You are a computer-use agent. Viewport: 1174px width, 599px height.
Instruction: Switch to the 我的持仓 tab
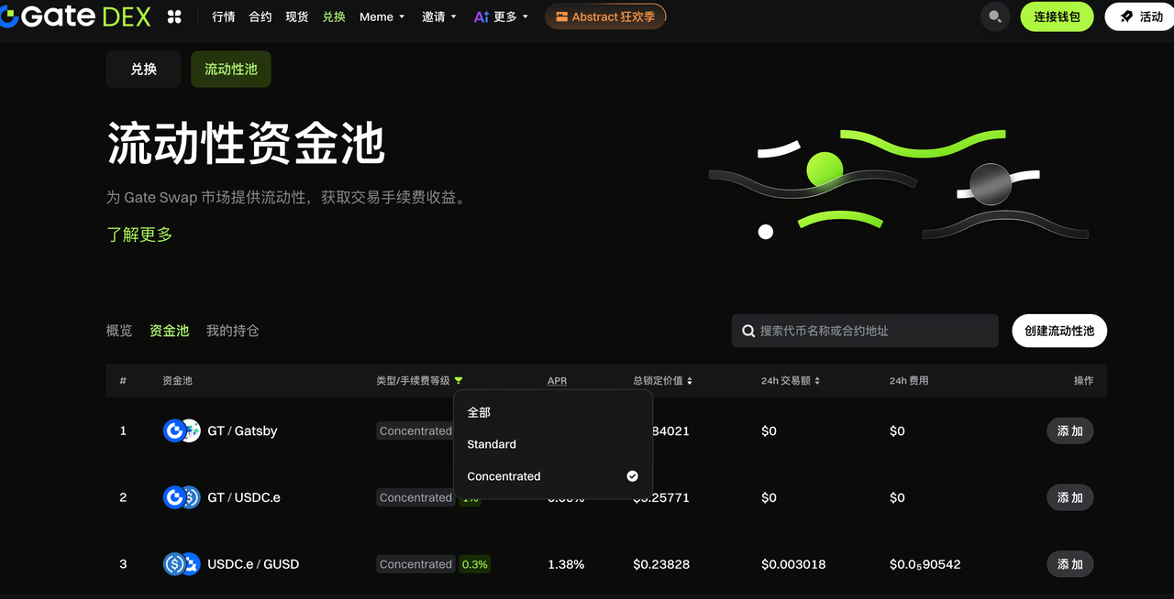233,331
